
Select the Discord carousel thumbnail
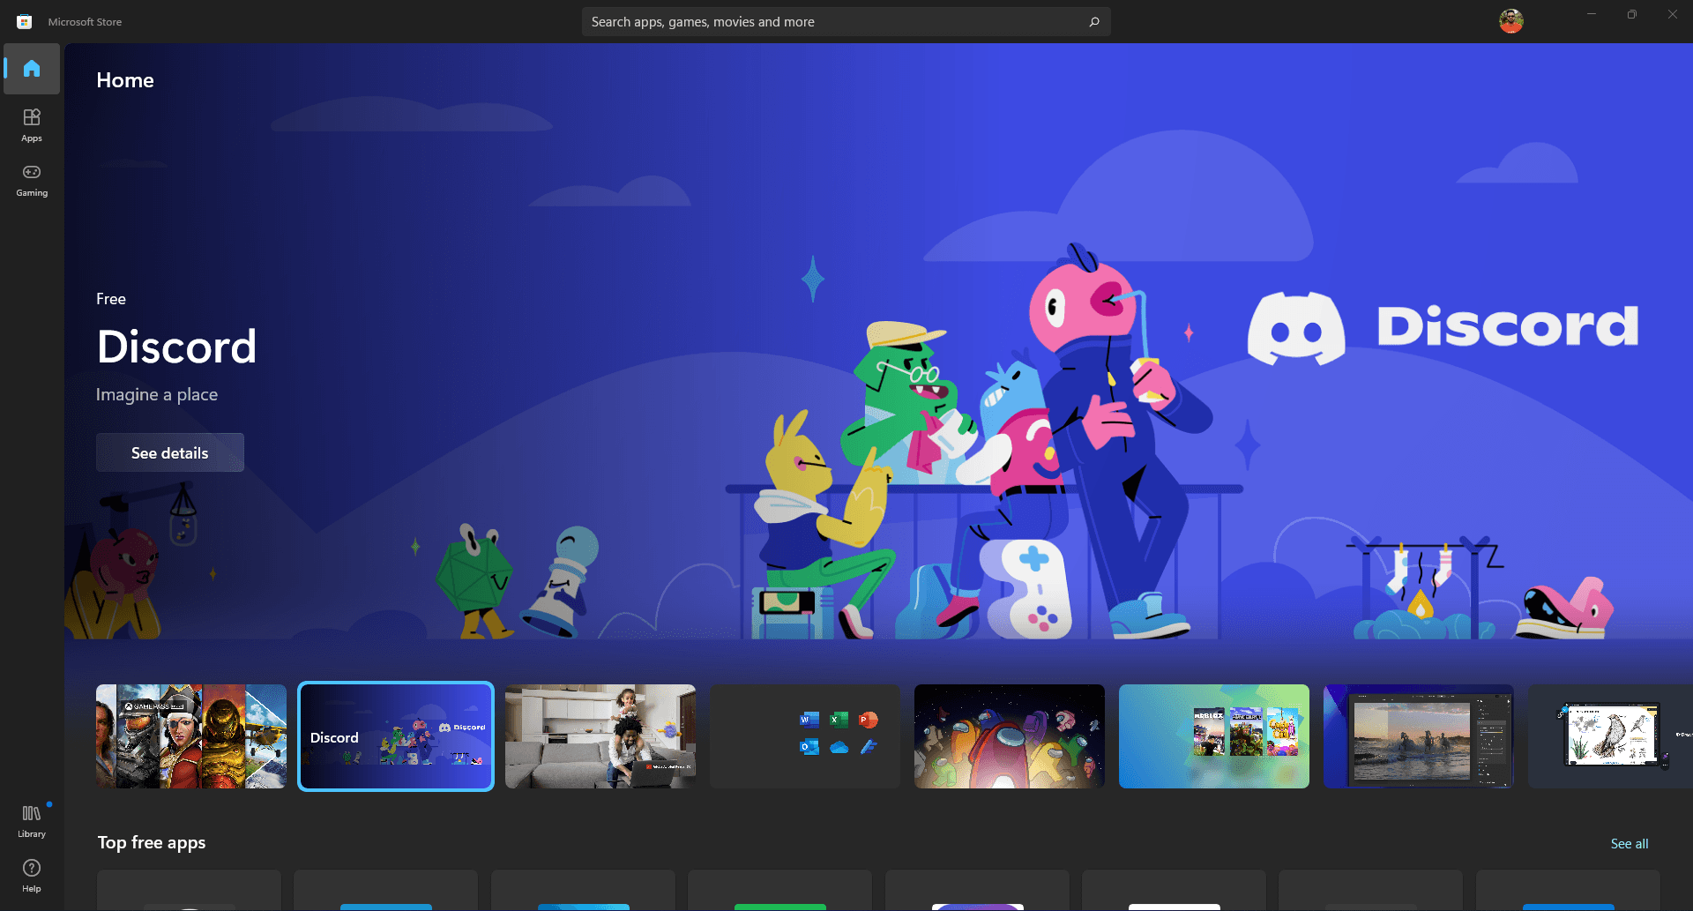(x=396, y=736)
